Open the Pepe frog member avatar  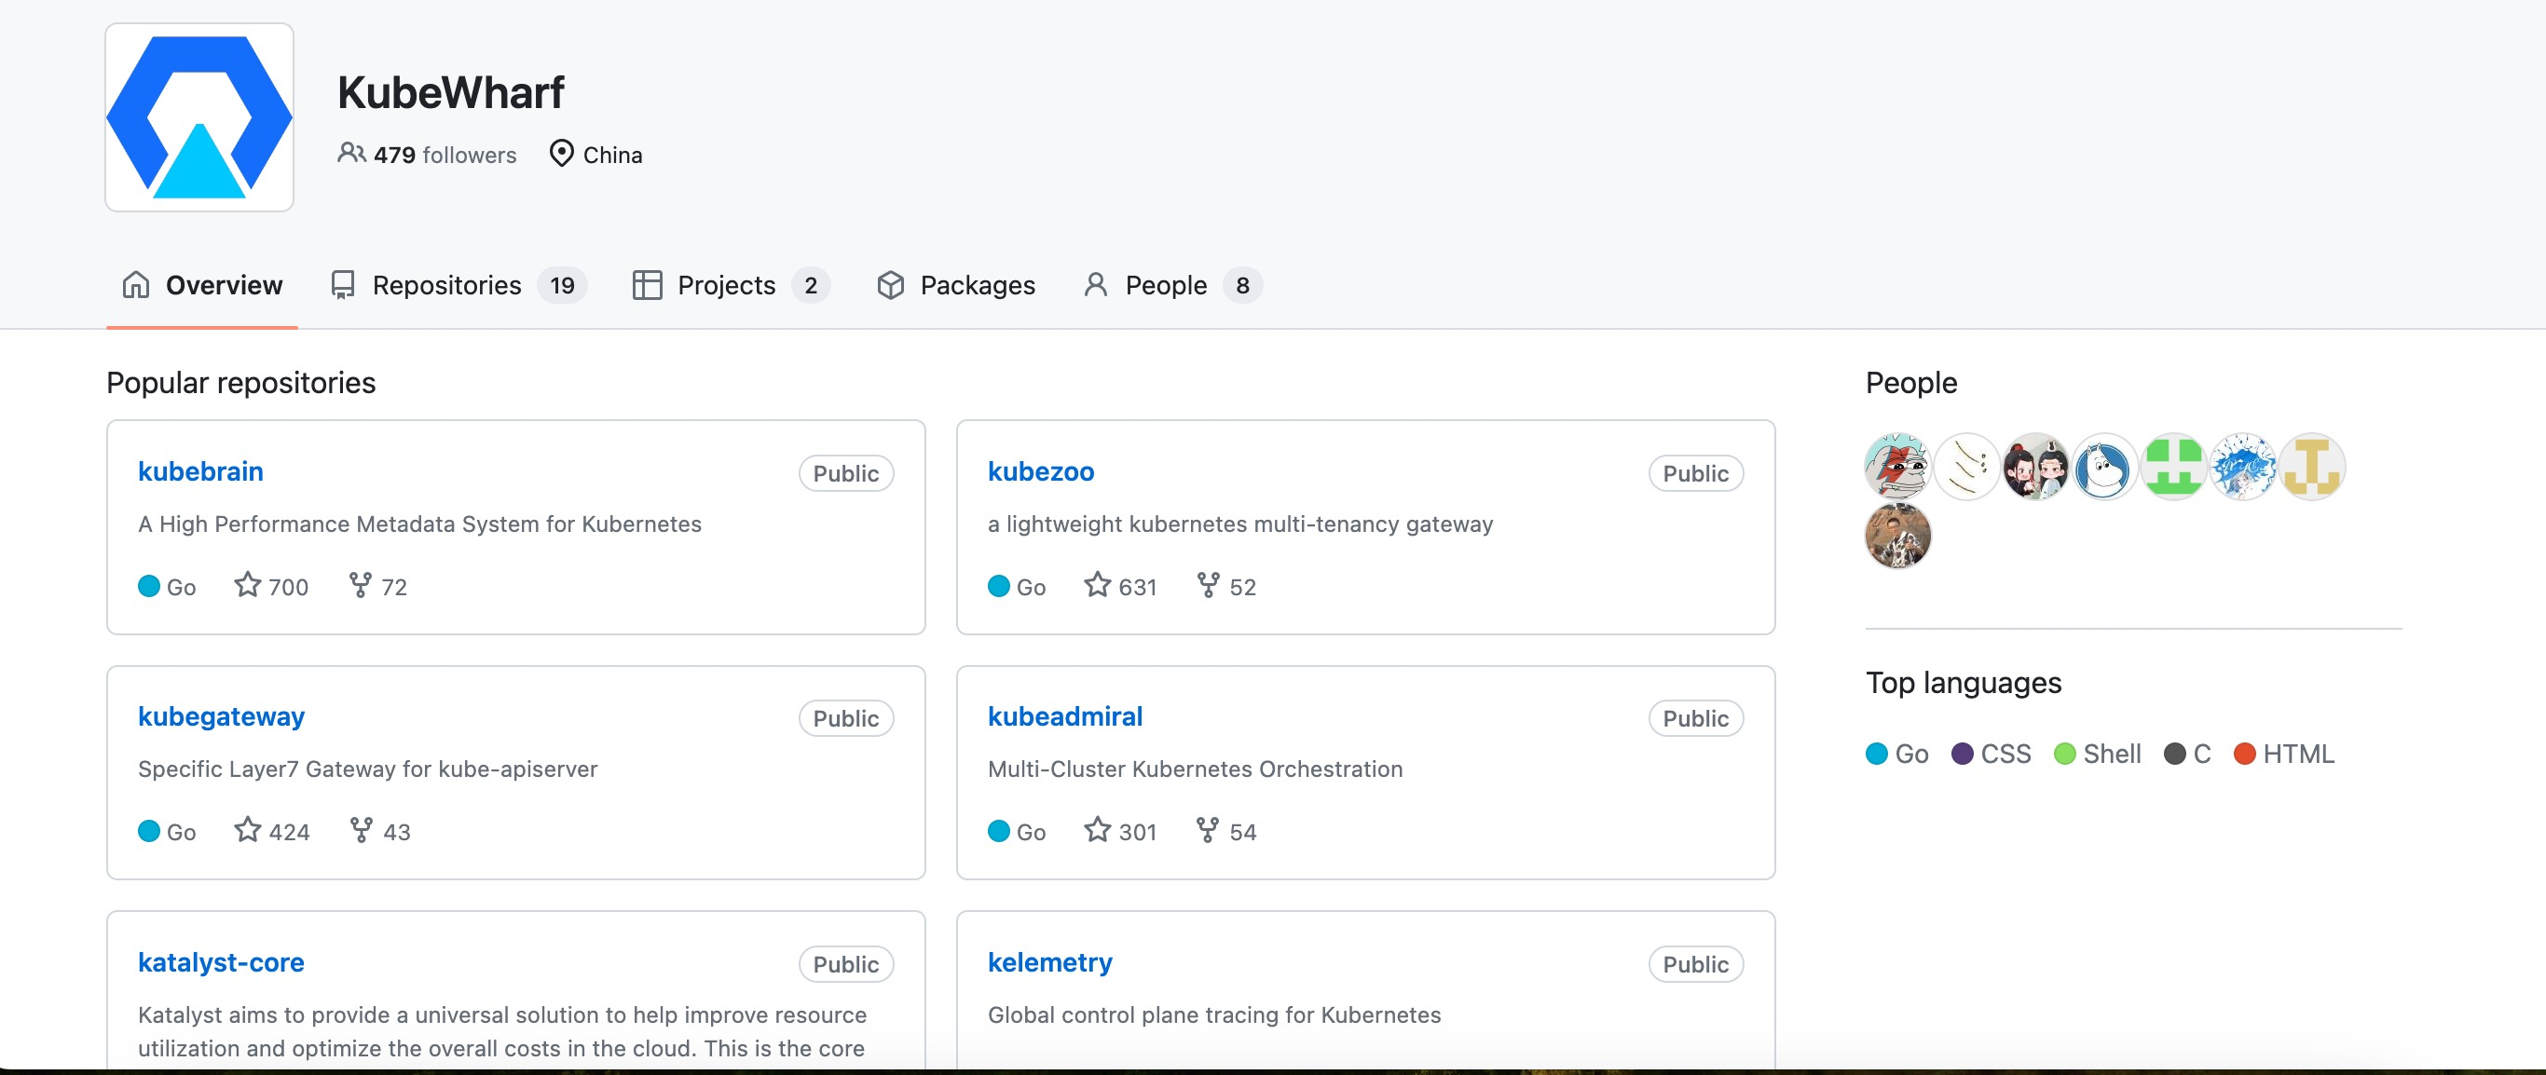[x=1896, y=467]
